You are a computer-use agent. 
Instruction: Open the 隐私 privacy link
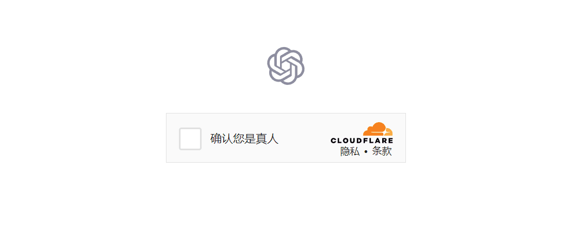point(350,151)
